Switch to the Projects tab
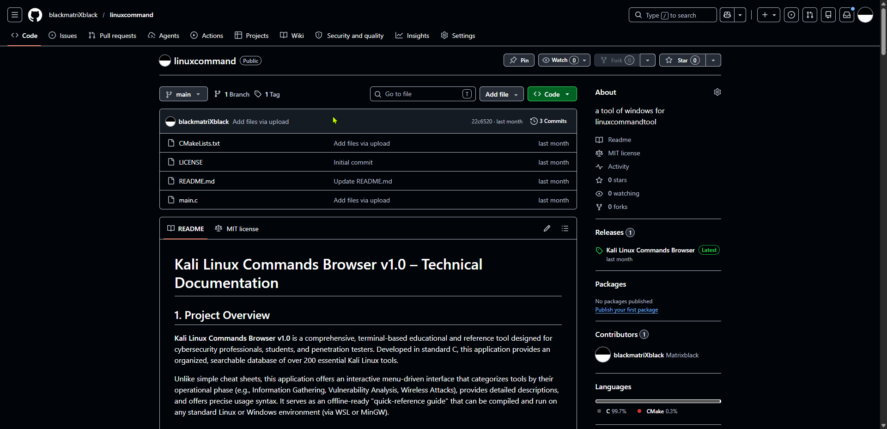The height and width of the screenshot is (429, 887). point(252,36)
